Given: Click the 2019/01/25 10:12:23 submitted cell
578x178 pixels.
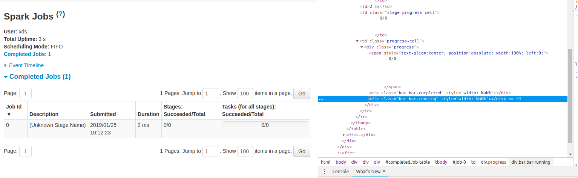Looking at the screenshot, I should 112,129.
